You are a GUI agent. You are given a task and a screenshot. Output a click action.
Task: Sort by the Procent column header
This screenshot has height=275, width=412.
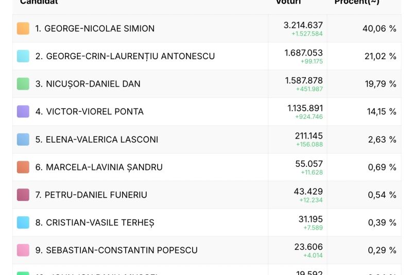coord(357,2)
